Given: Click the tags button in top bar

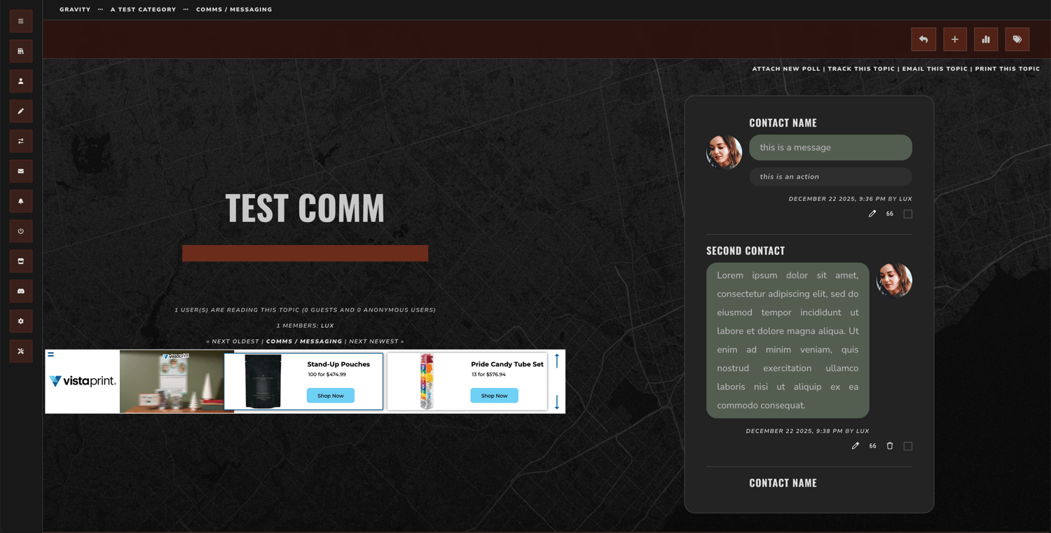Looking at the screenshot, I should (1017, 39).
